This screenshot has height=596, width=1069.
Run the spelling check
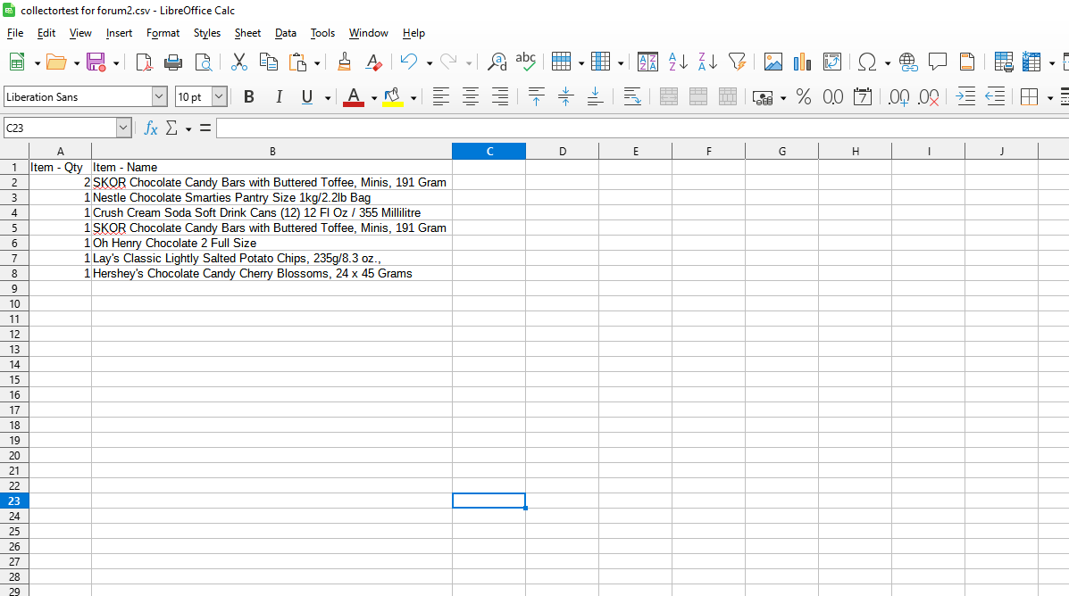pos(526,62)
